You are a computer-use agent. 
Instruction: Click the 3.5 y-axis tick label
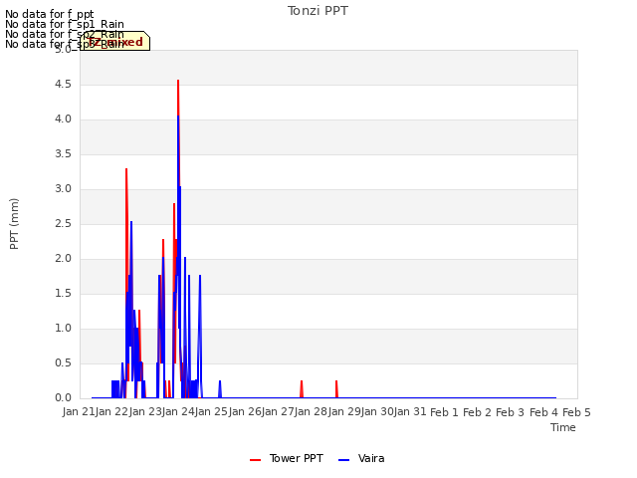click(63, 154)
